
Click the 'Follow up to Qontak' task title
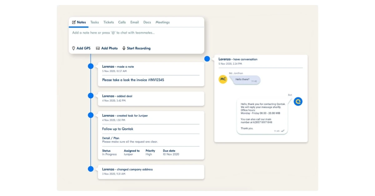pos(118,129)
